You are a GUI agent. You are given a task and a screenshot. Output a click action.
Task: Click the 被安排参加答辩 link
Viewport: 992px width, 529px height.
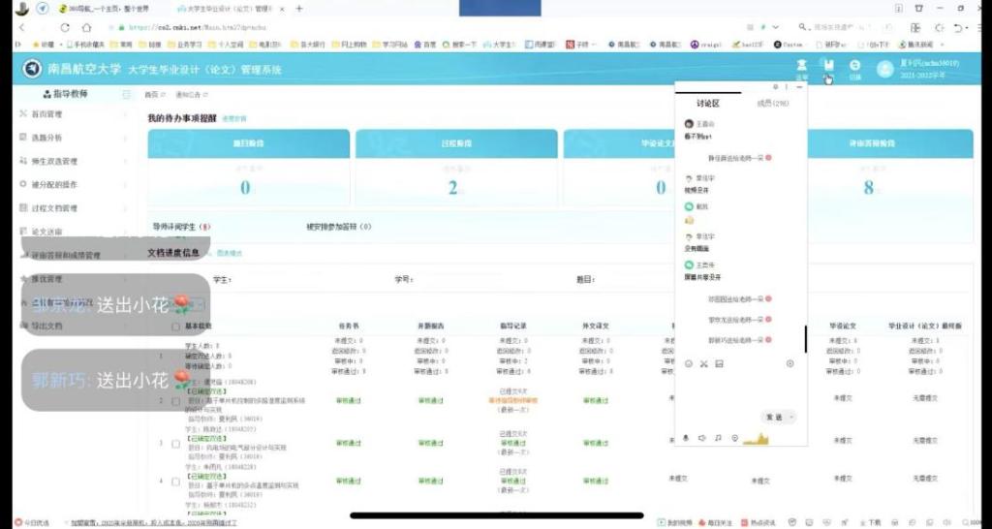pyautogui.click(x=338, y=227)
